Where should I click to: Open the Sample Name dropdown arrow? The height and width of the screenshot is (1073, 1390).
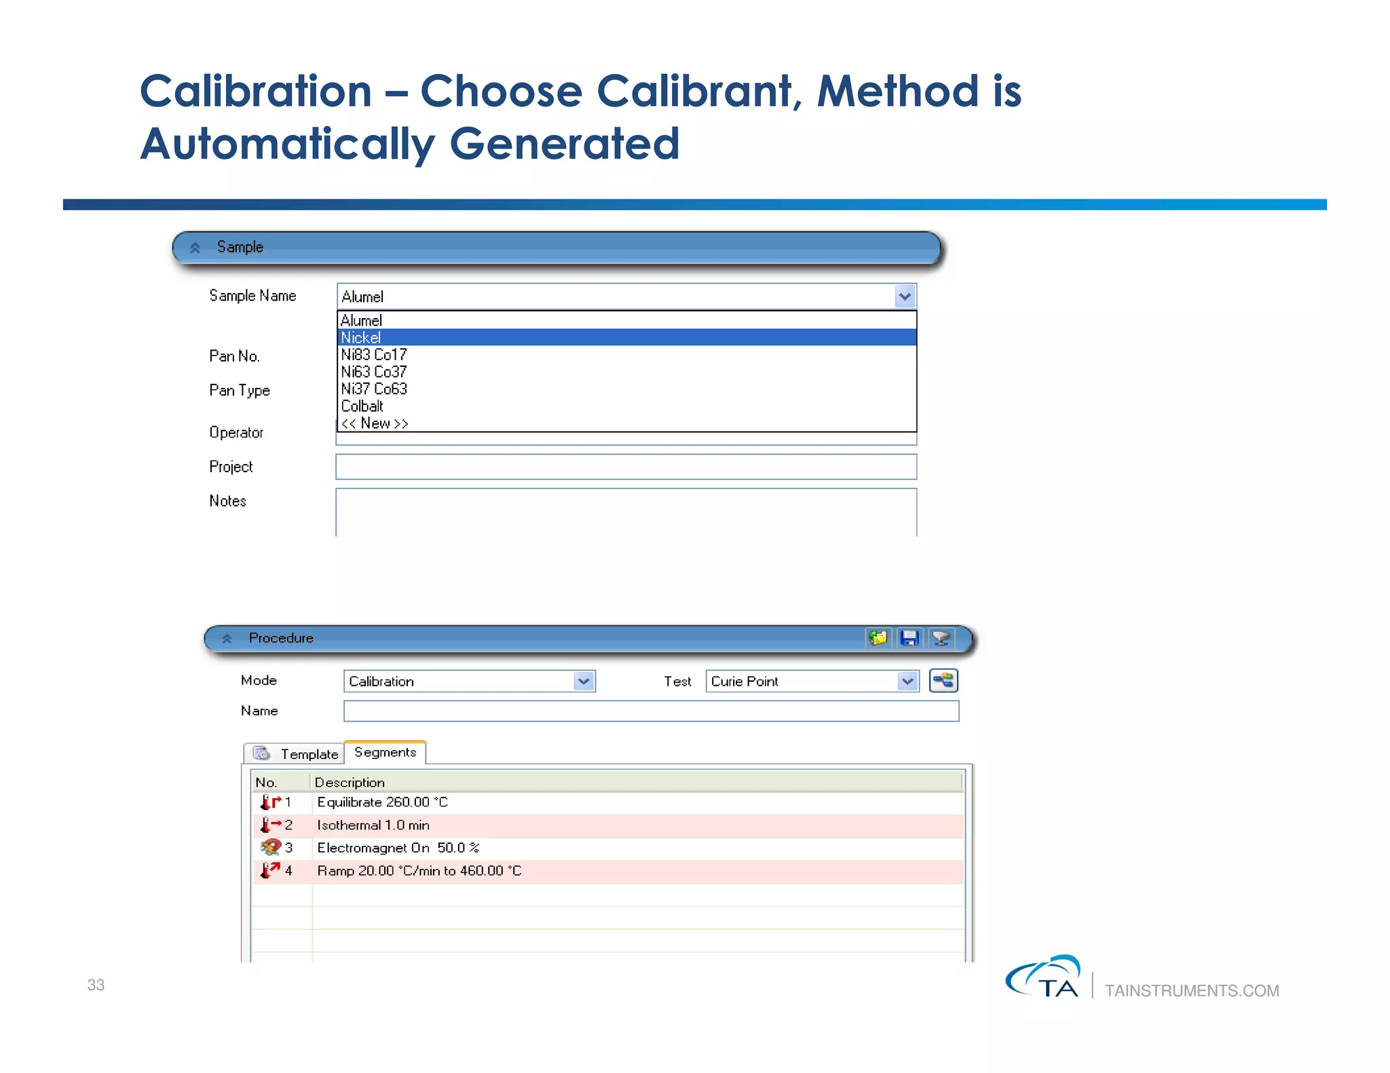(905, 296)
